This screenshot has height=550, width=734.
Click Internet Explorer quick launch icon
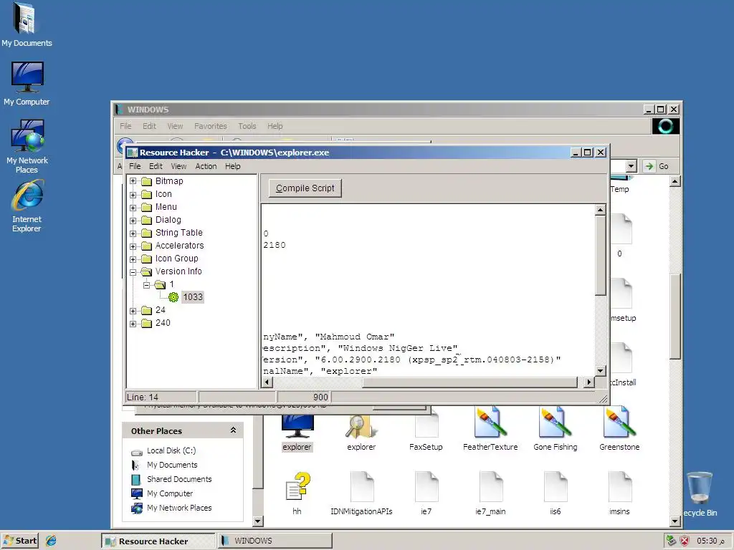coord(51,541)
